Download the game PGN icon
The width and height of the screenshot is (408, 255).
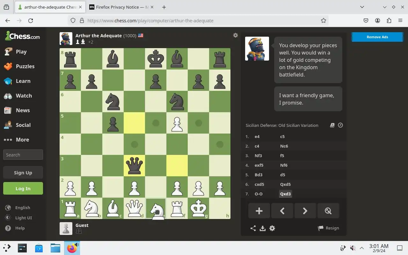263,228
